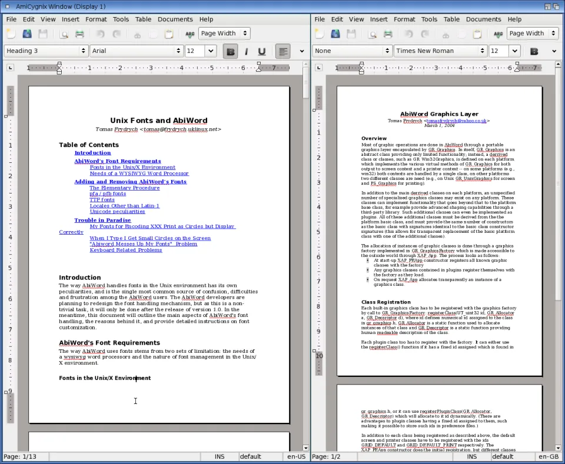This screenshot has height=464, width=565.
Task: Click the "Unicode peculiarities" link
Action: click(x=117, y=211)
